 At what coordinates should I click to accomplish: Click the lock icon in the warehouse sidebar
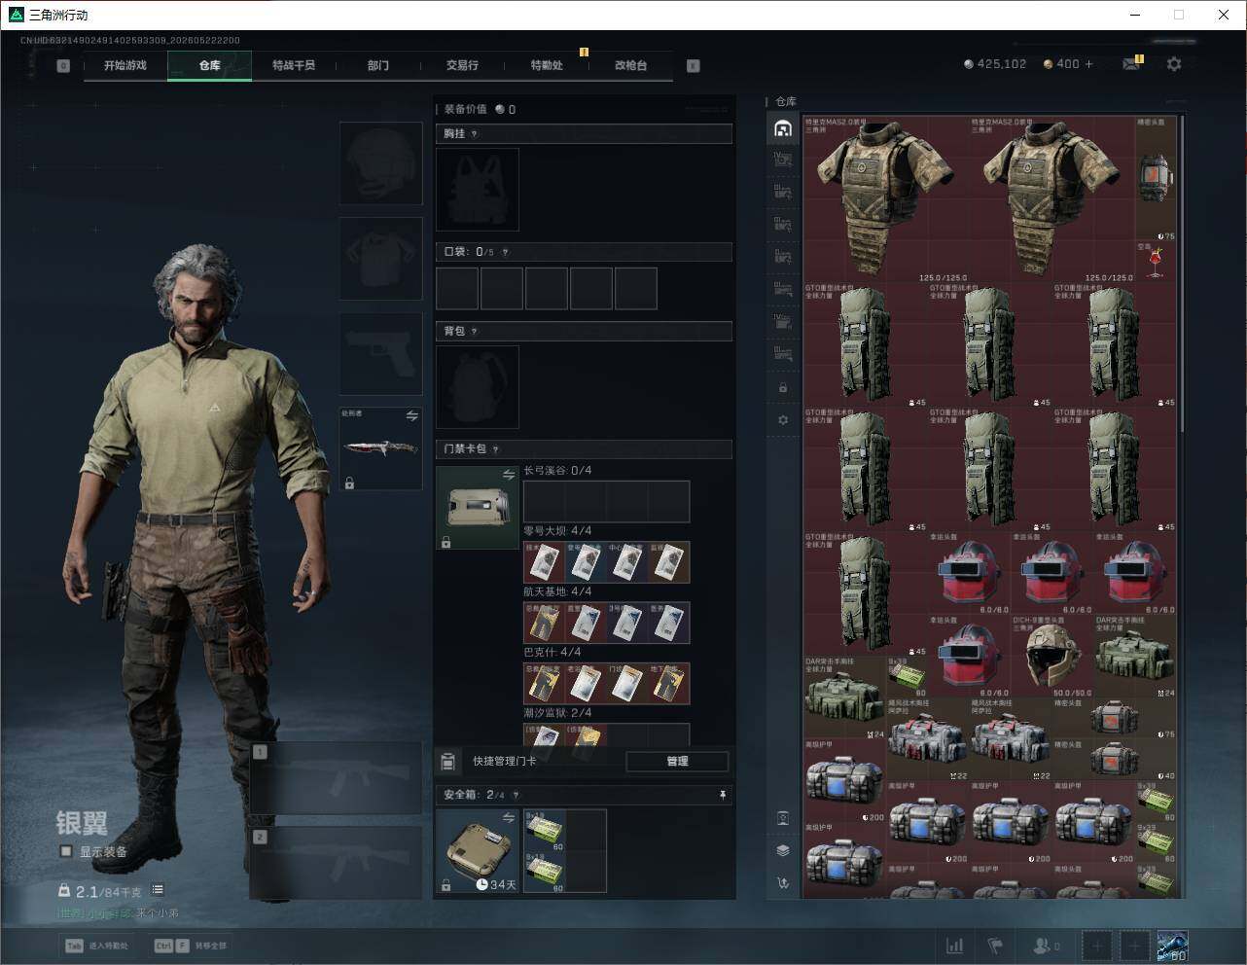click(x=783, y=388)
